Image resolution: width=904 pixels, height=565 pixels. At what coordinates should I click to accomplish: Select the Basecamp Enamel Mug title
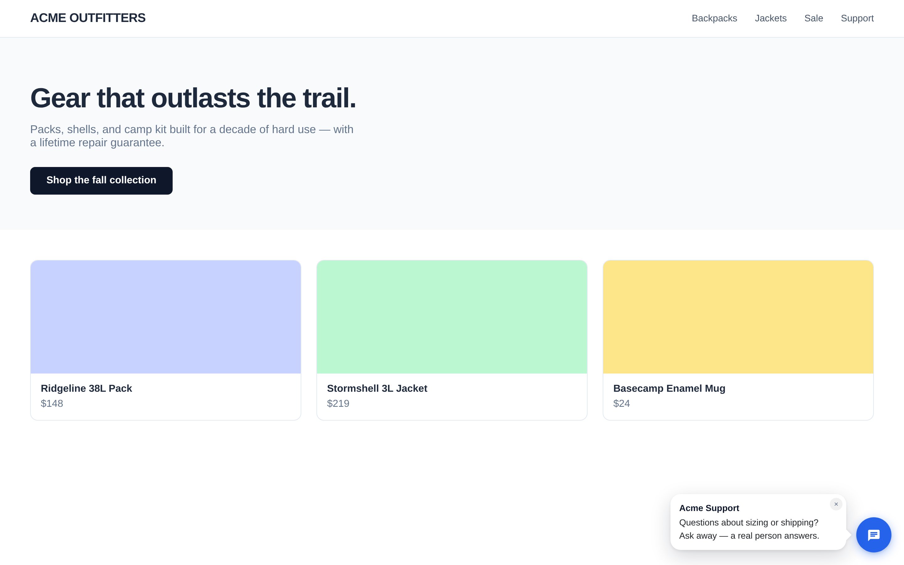(669, 388)
